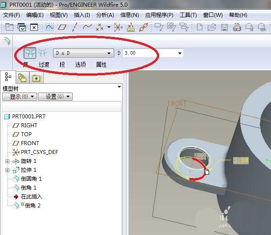This screenshot has width=271, height=235.
Task: Toggle set mode chamfer button
Action: (x=30, y=53)
